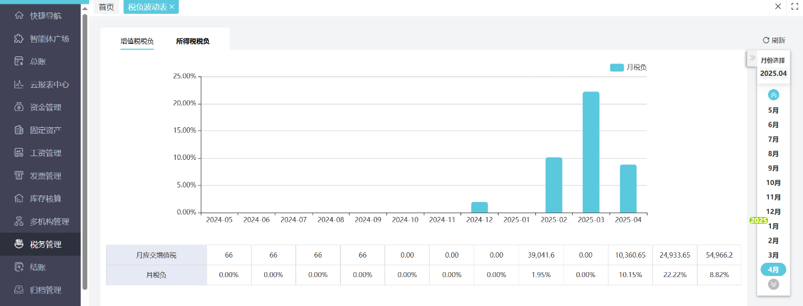Switch to the 所得税税负 tab
The image size is (803, 306).
(193, 41)
